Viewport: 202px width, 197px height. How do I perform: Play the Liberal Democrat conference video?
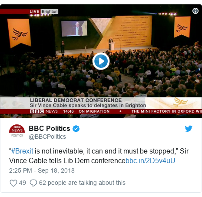101,61
